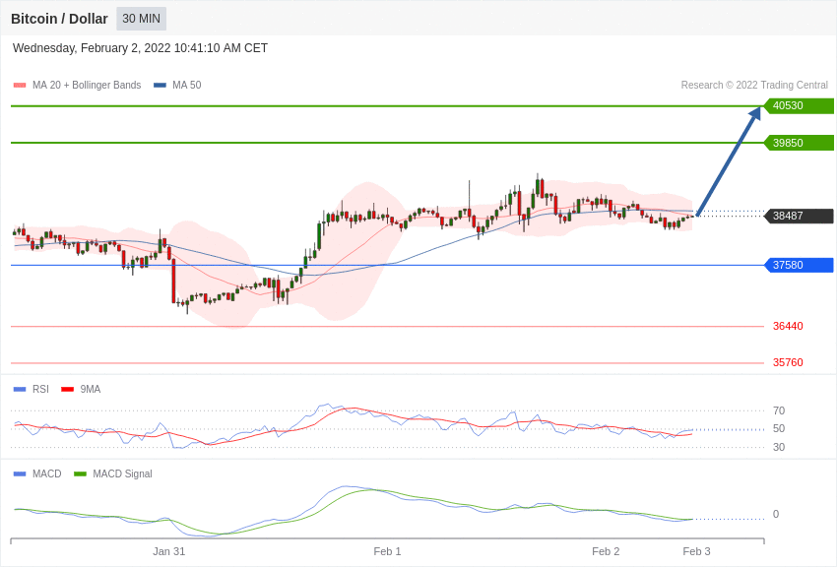
Task: Toggle the 9MA legend entry
Action: point(81,390)
